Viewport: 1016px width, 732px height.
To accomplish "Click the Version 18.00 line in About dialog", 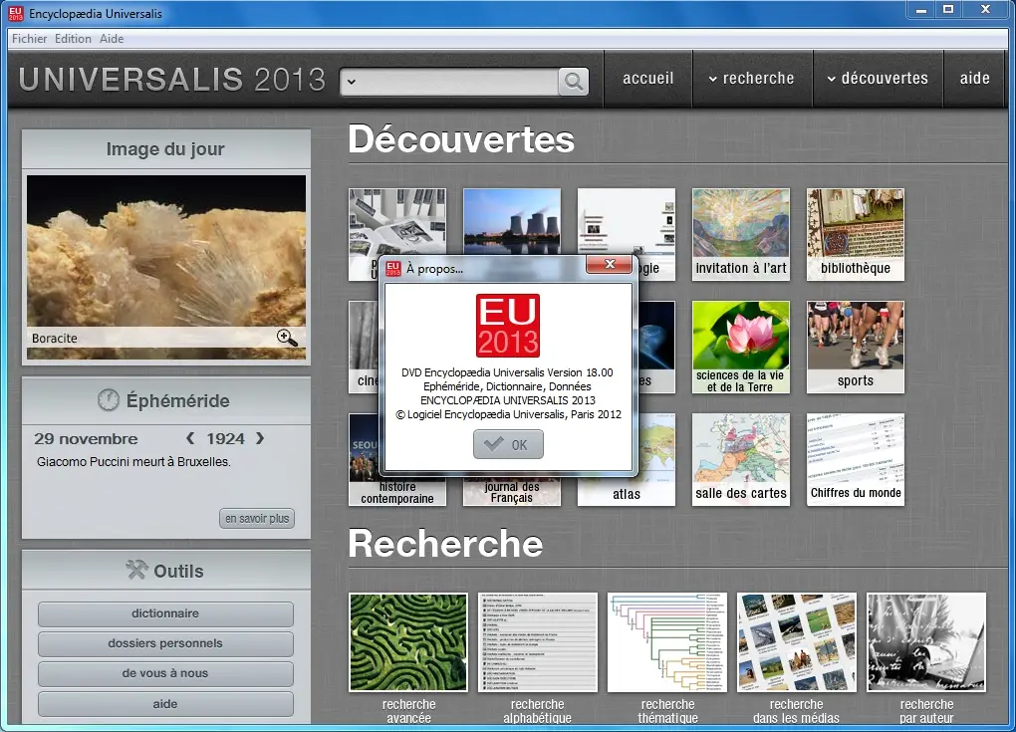I will click(507, 372).
